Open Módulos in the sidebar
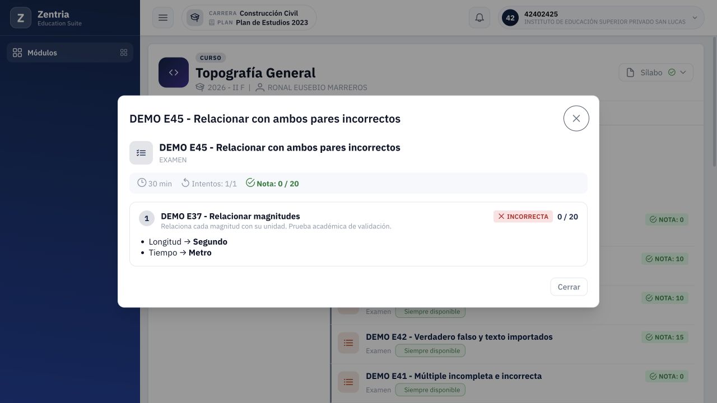The width and height of the screenshot is (717, 403). tap(70, 53)
